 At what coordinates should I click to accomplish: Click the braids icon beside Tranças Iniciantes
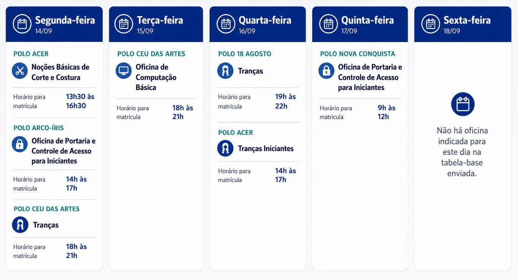coord(225,148)
